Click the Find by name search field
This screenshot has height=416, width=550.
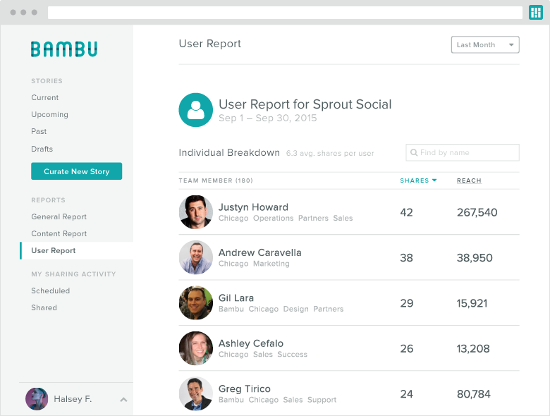[463, 152]
